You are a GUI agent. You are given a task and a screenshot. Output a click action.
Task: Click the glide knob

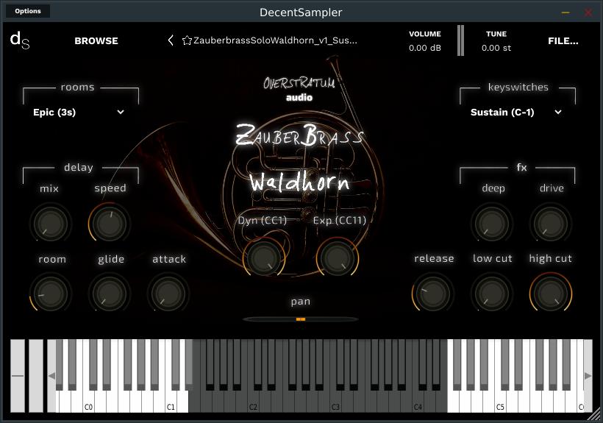coord(110,294)
